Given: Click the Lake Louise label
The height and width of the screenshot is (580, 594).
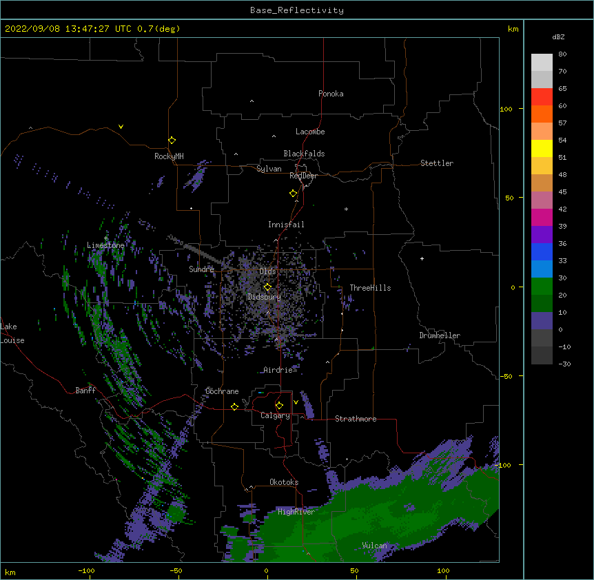Looking at the screenshot, I should [x=12, y=333].
